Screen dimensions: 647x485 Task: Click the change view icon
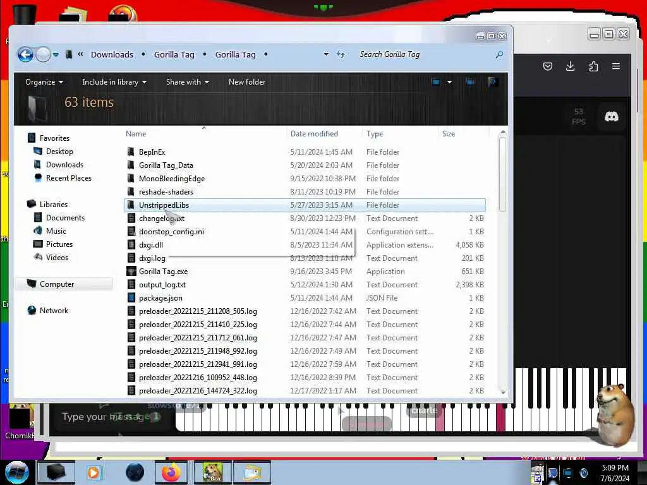(436, 82)
